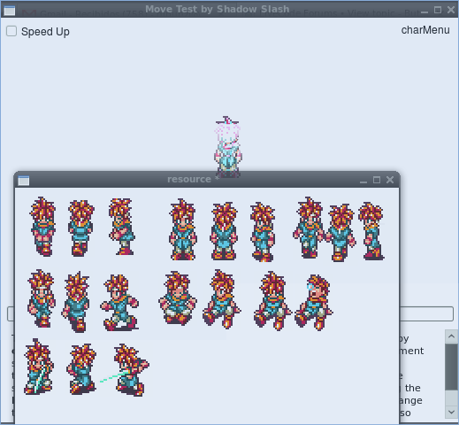Click the scrollbar up arrow

pos(451,336)
